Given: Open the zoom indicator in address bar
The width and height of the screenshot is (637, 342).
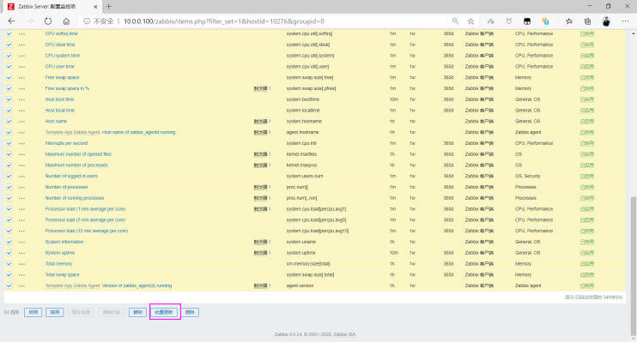Looking at the screenshot, I should point(455,21).
